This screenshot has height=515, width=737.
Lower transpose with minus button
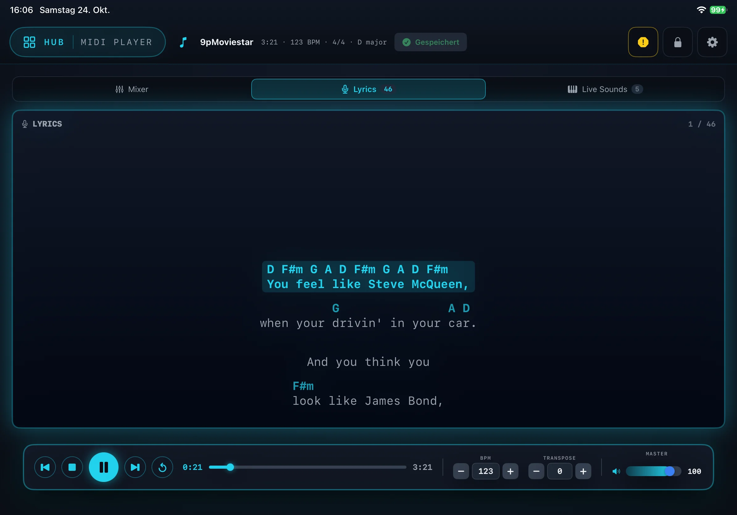click(x=536, y=471)
